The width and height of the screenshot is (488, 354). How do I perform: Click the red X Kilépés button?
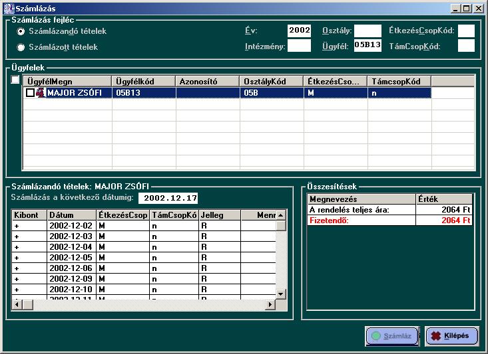pyautogui.click(x=451, y=336)
